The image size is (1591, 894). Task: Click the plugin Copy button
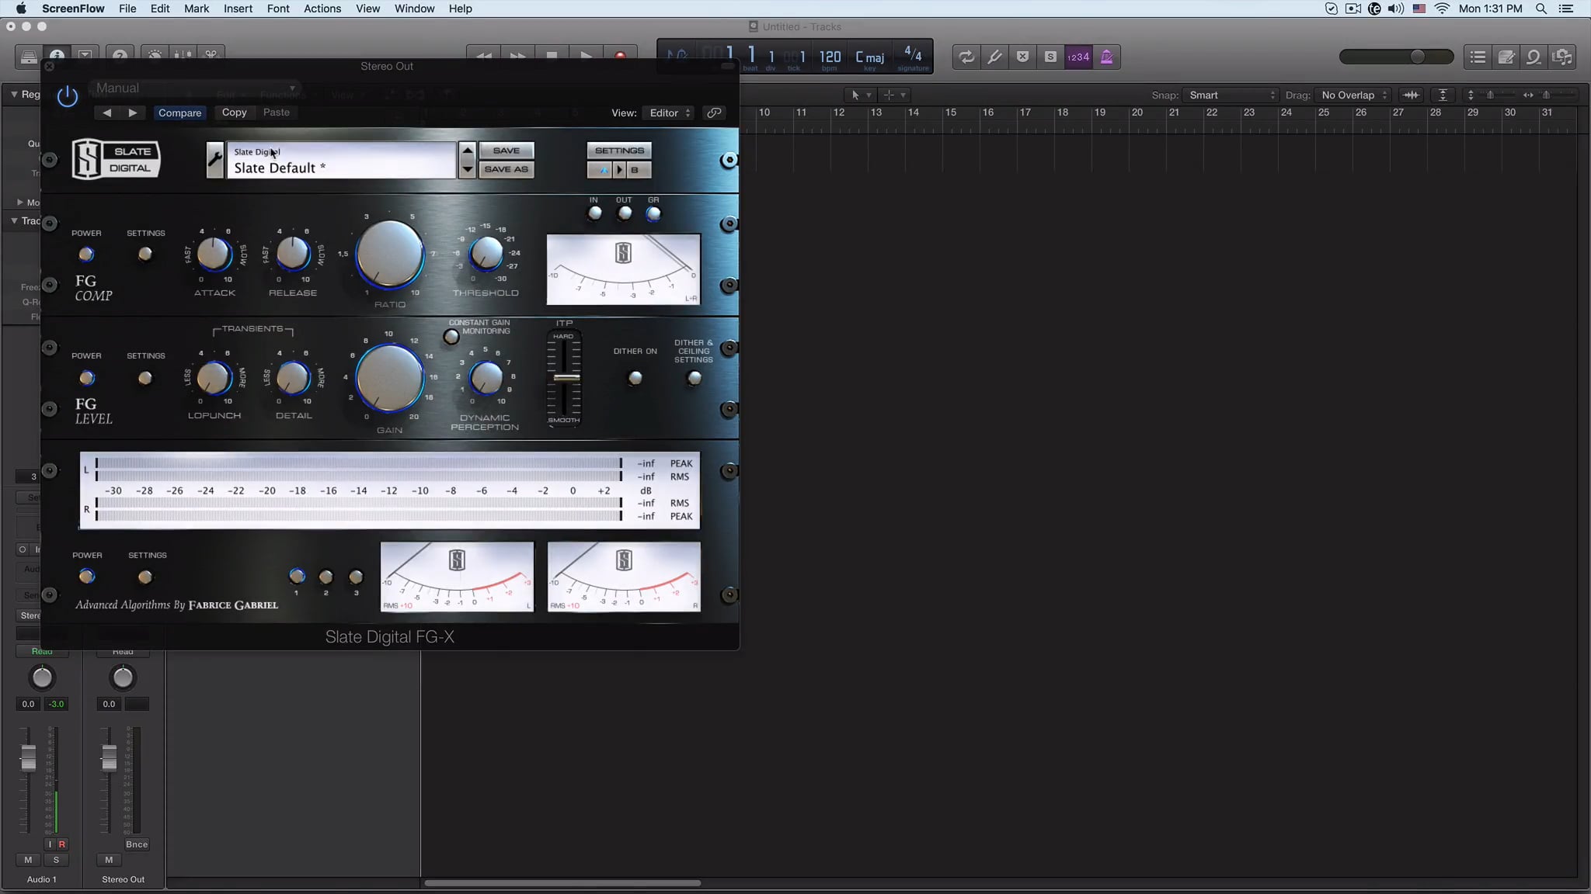point(234,113)
